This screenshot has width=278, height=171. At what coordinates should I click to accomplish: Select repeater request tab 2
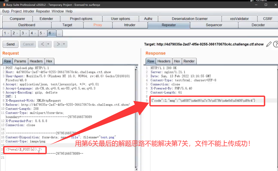pos(14,33)
